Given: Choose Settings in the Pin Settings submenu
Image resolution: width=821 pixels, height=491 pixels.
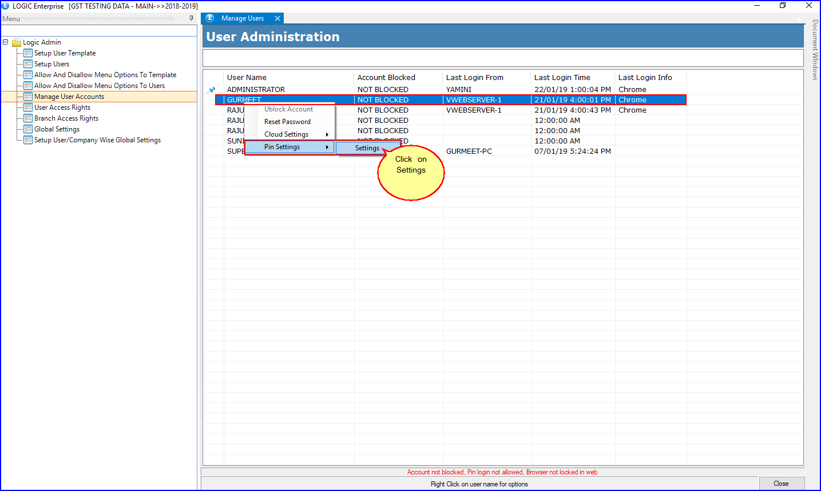Looking at the screenshot, I should click(x=367, y=148).
